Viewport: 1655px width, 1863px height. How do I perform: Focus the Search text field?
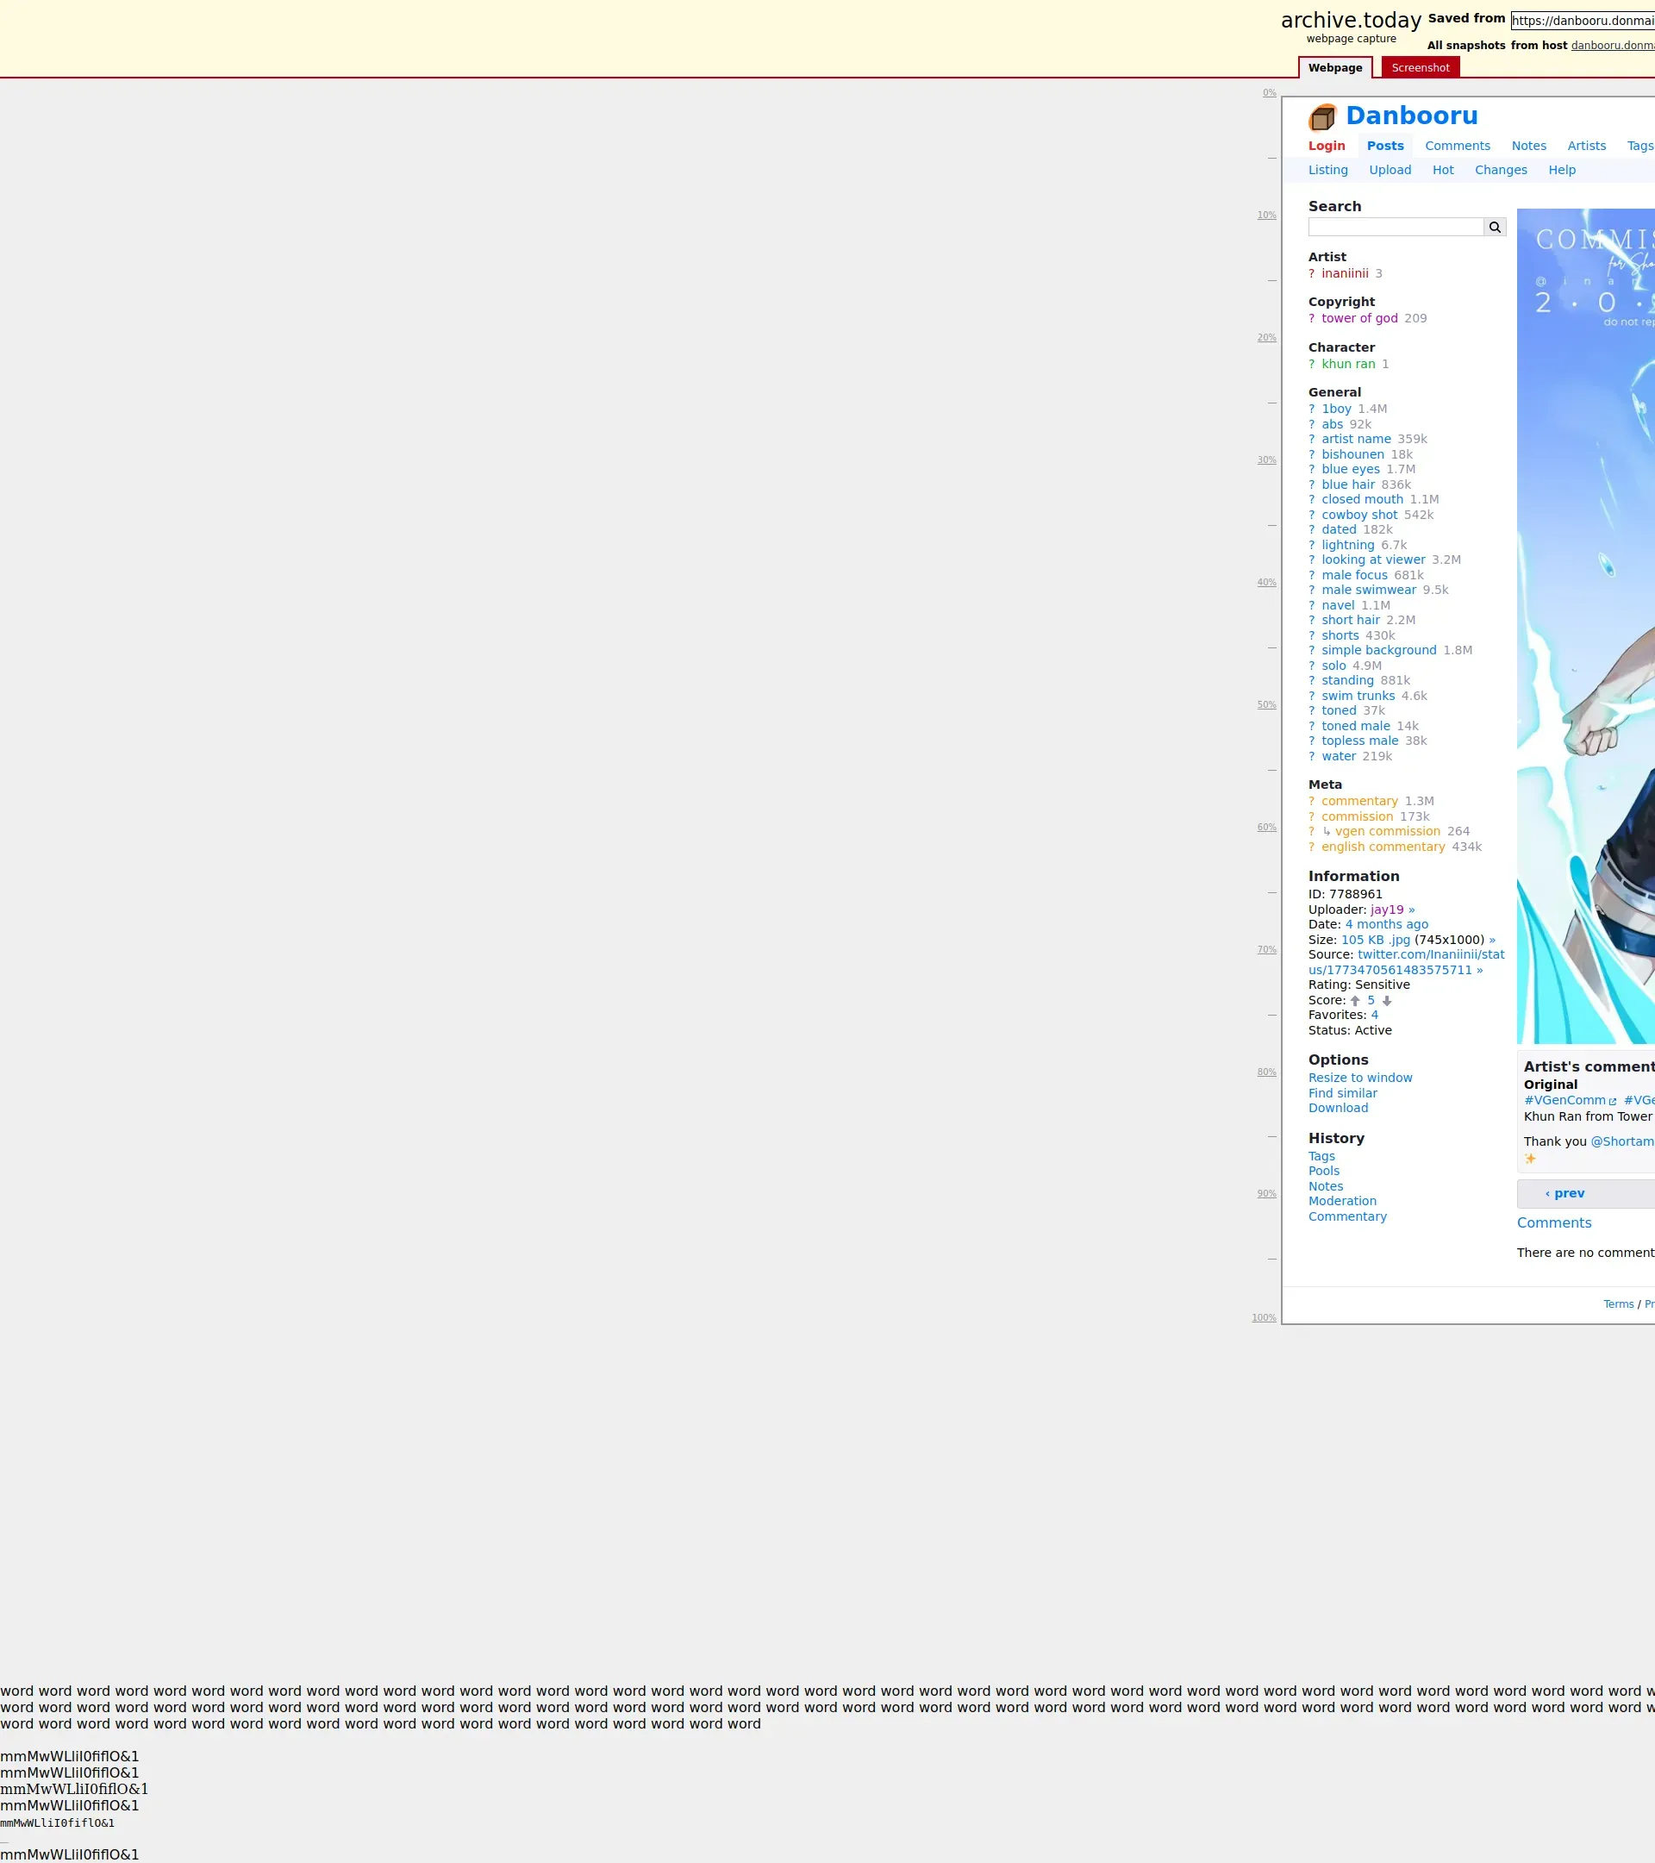coord(1396,227)
